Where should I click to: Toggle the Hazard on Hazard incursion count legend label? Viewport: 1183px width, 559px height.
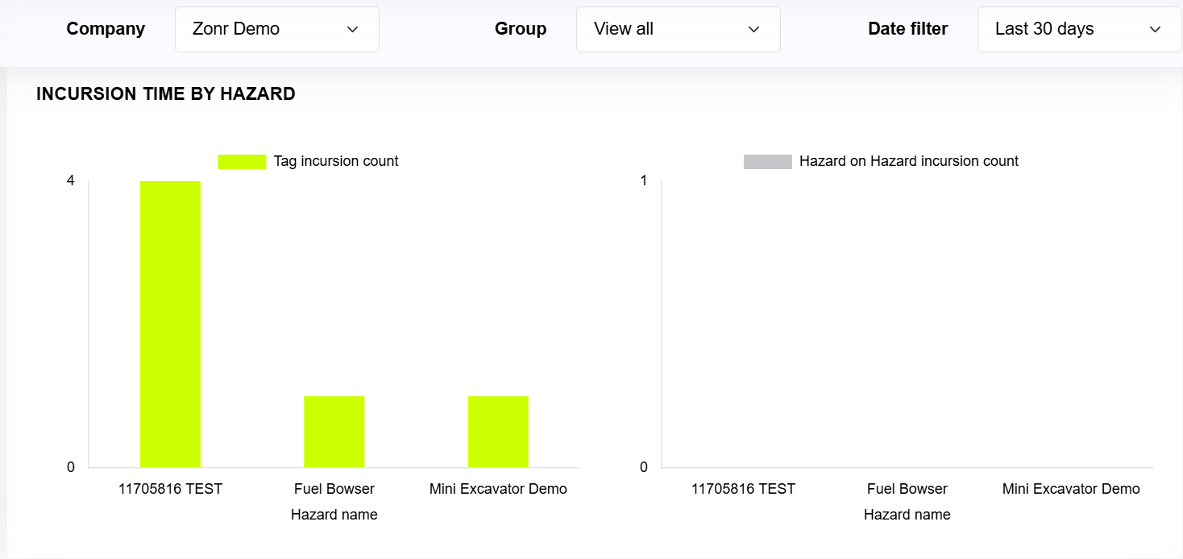(x=908, y=161)
